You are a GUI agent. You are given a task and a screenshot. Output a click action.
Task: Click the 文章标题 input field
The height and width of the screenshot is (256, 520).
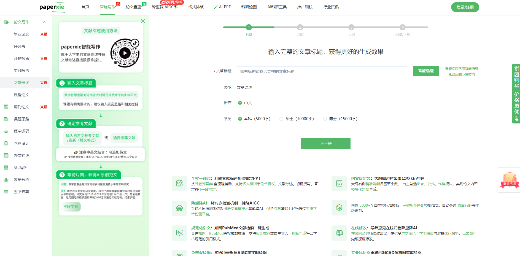(322, 71)
